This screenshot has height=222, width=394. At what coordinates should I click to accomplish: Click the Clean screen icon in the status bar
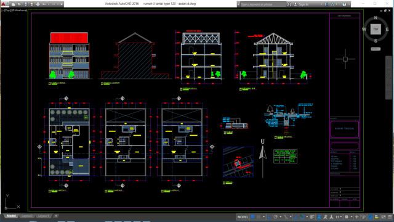tap(383, 217)
